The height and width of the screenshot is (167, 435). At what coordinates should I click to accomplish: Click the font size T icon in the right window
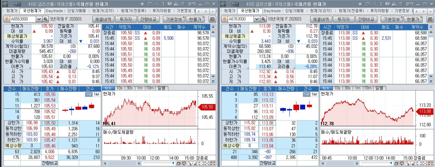coord(381,4)
